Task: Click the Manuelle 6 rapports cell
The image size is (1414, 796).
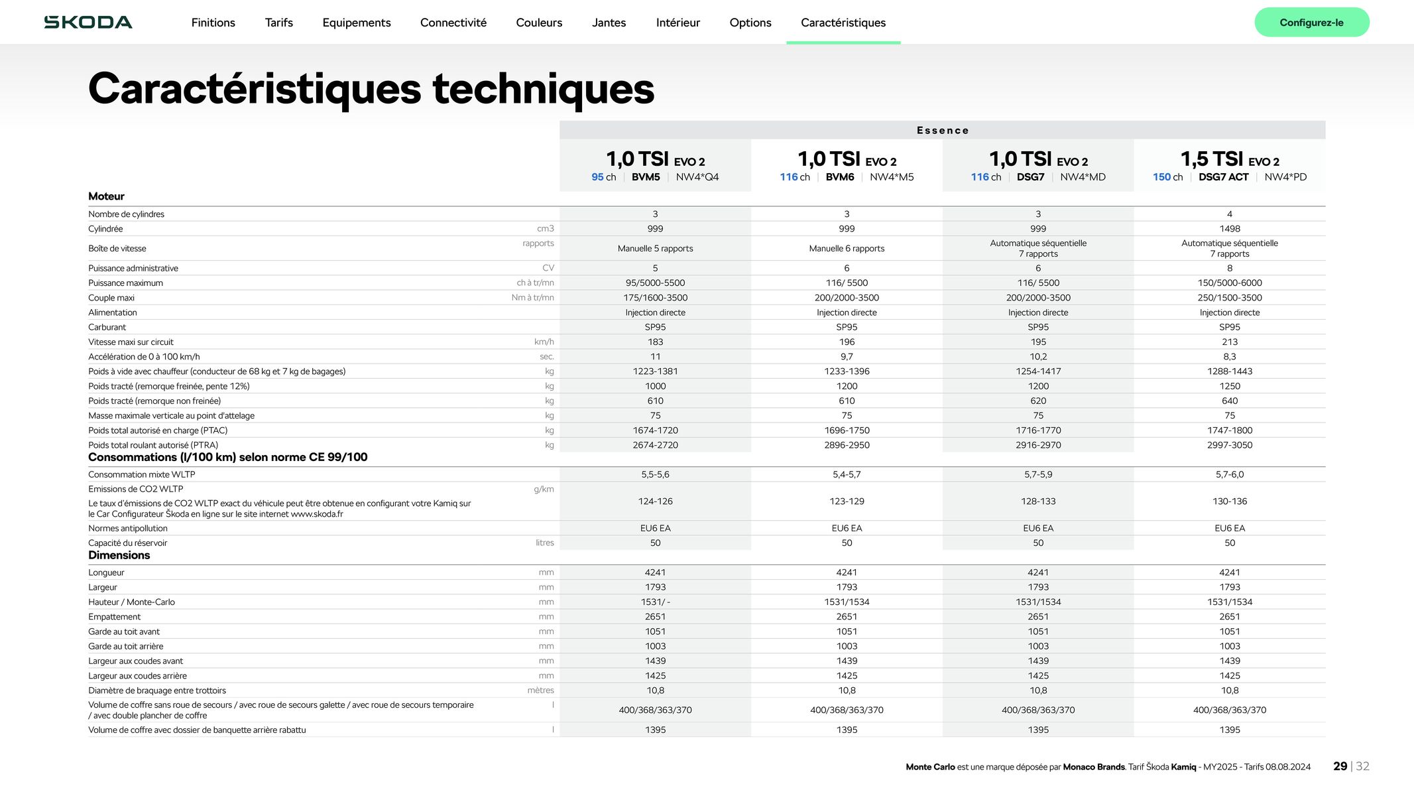Action: tap(847, 249)
